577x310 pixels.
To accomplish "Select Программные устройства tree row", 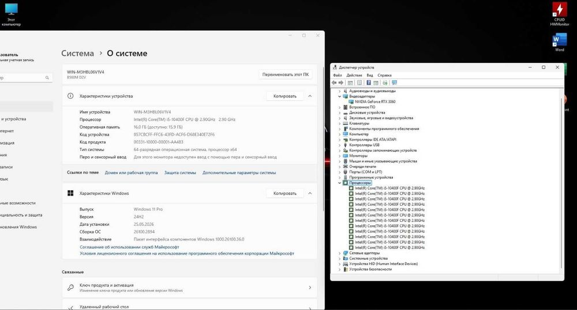I will [x=371, y=177].
